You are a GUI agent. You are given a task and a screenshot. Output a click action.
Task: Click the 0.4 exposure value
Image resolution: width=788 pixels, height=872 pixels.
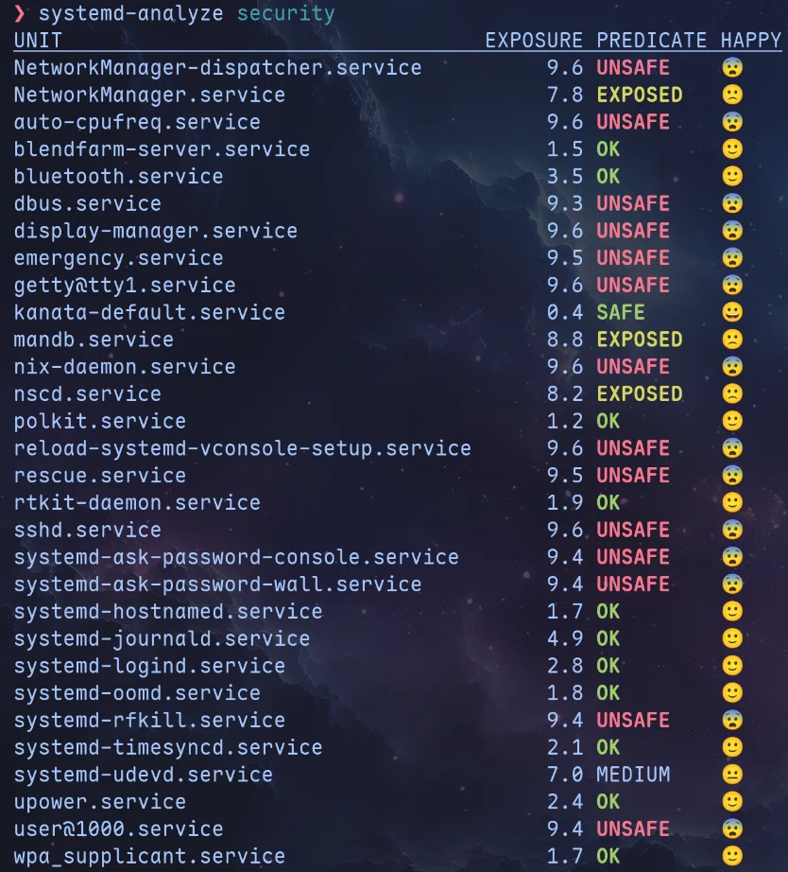(565, 312)
